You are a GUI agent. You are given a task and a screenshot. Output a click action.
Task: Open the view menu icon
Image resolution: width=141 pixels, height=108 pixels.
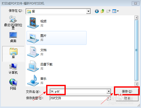click(x=115, y=11)
